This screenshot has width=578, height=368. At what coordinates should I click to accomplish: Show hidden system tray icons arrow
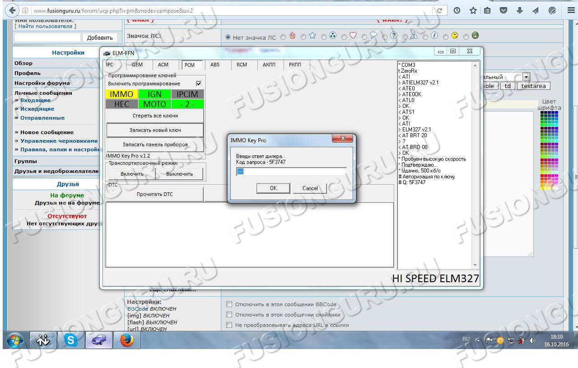479,340
